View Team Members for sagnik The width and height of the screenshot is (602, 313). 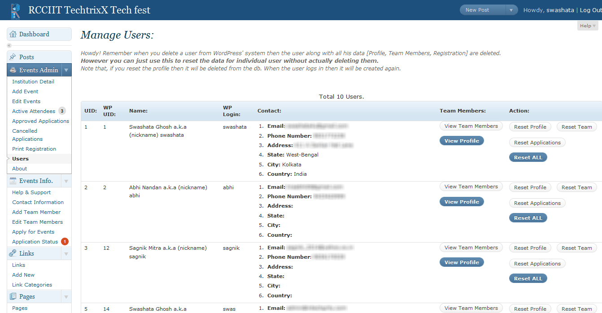[x=471, y=248]
